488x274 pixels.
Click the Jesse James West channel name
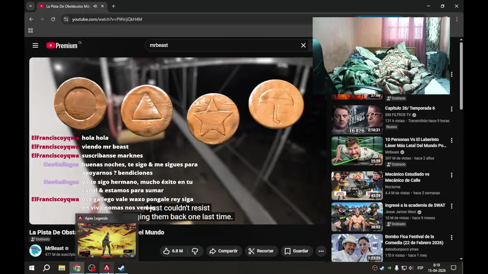click(401, 212)
